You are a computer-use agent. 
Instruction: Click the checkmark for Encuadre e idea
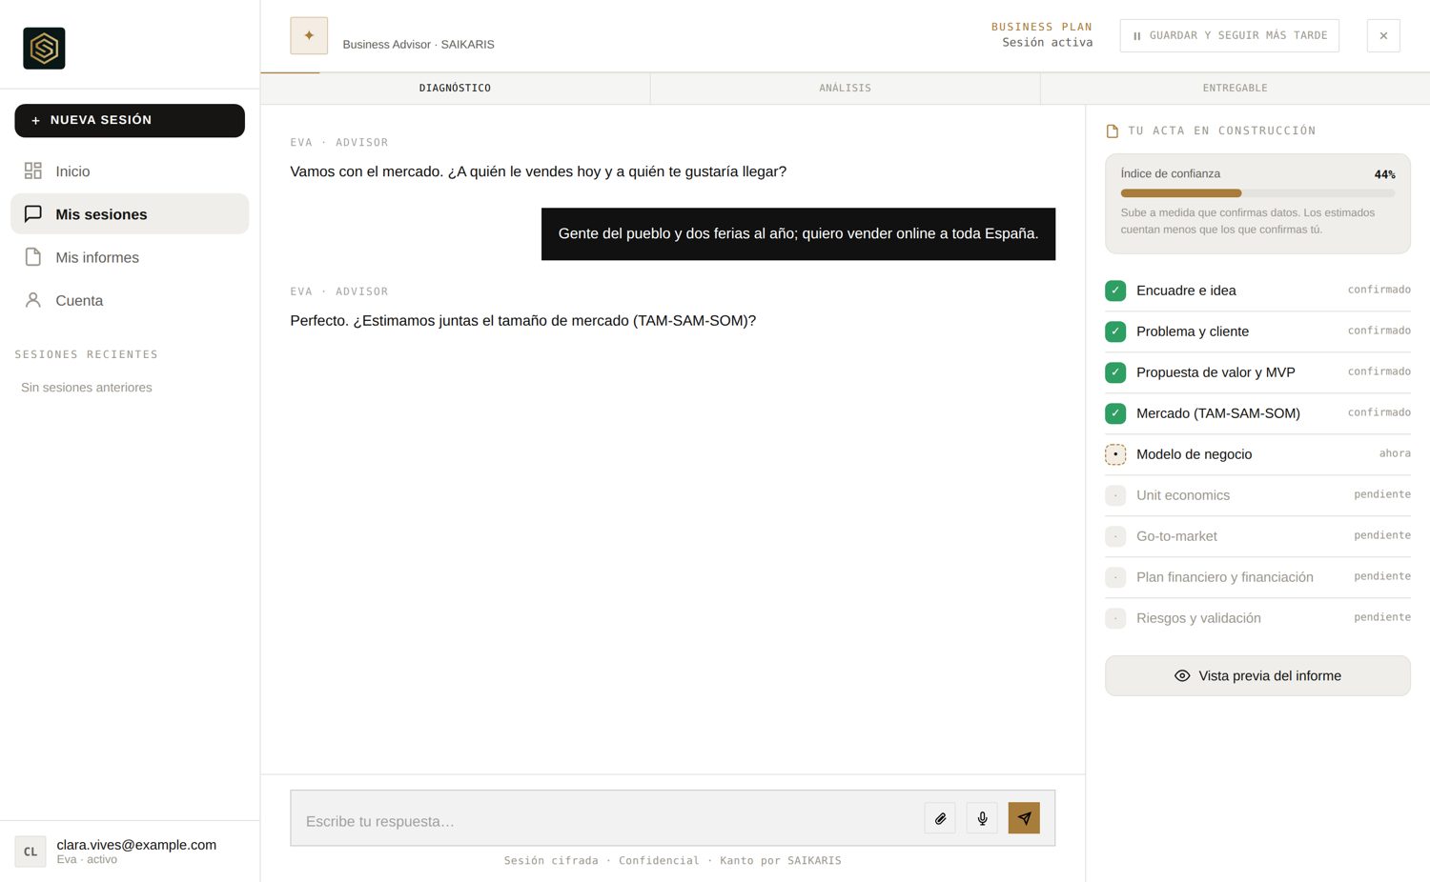[1115, 291]
